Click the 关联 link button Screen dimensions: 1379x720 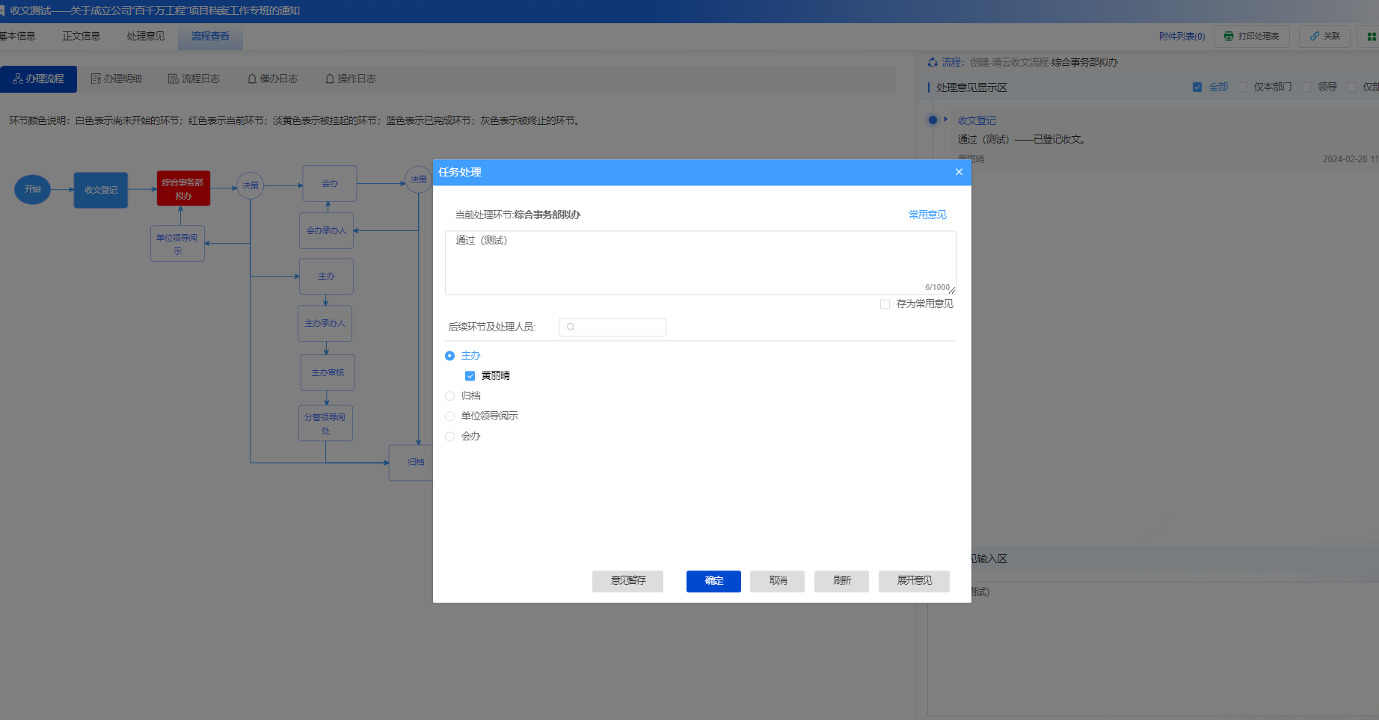1324,37
